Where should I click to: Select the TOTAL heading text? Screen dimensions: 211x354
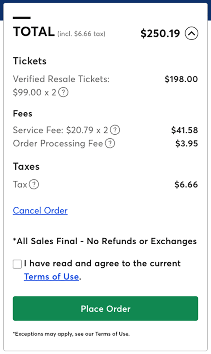click(33, 32)
